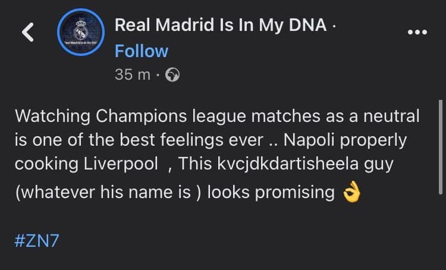
Task: Go back using the left chevron arrow
Action: click(28, 33)
